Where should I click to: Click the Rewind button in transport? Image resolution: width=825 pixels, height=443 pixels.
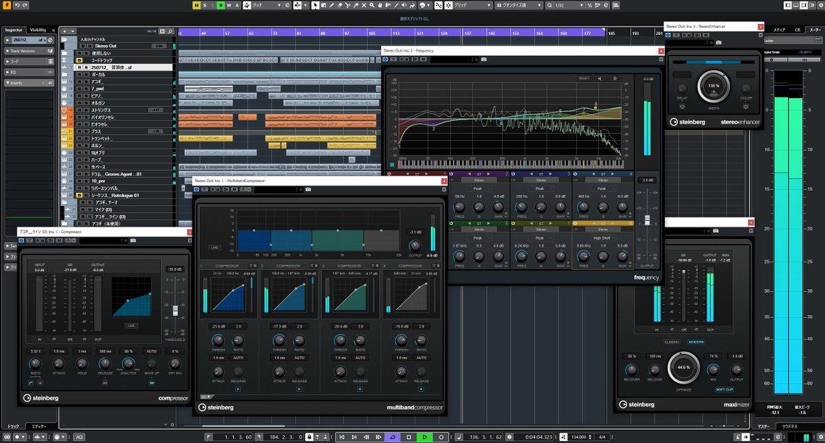point(366,437)
